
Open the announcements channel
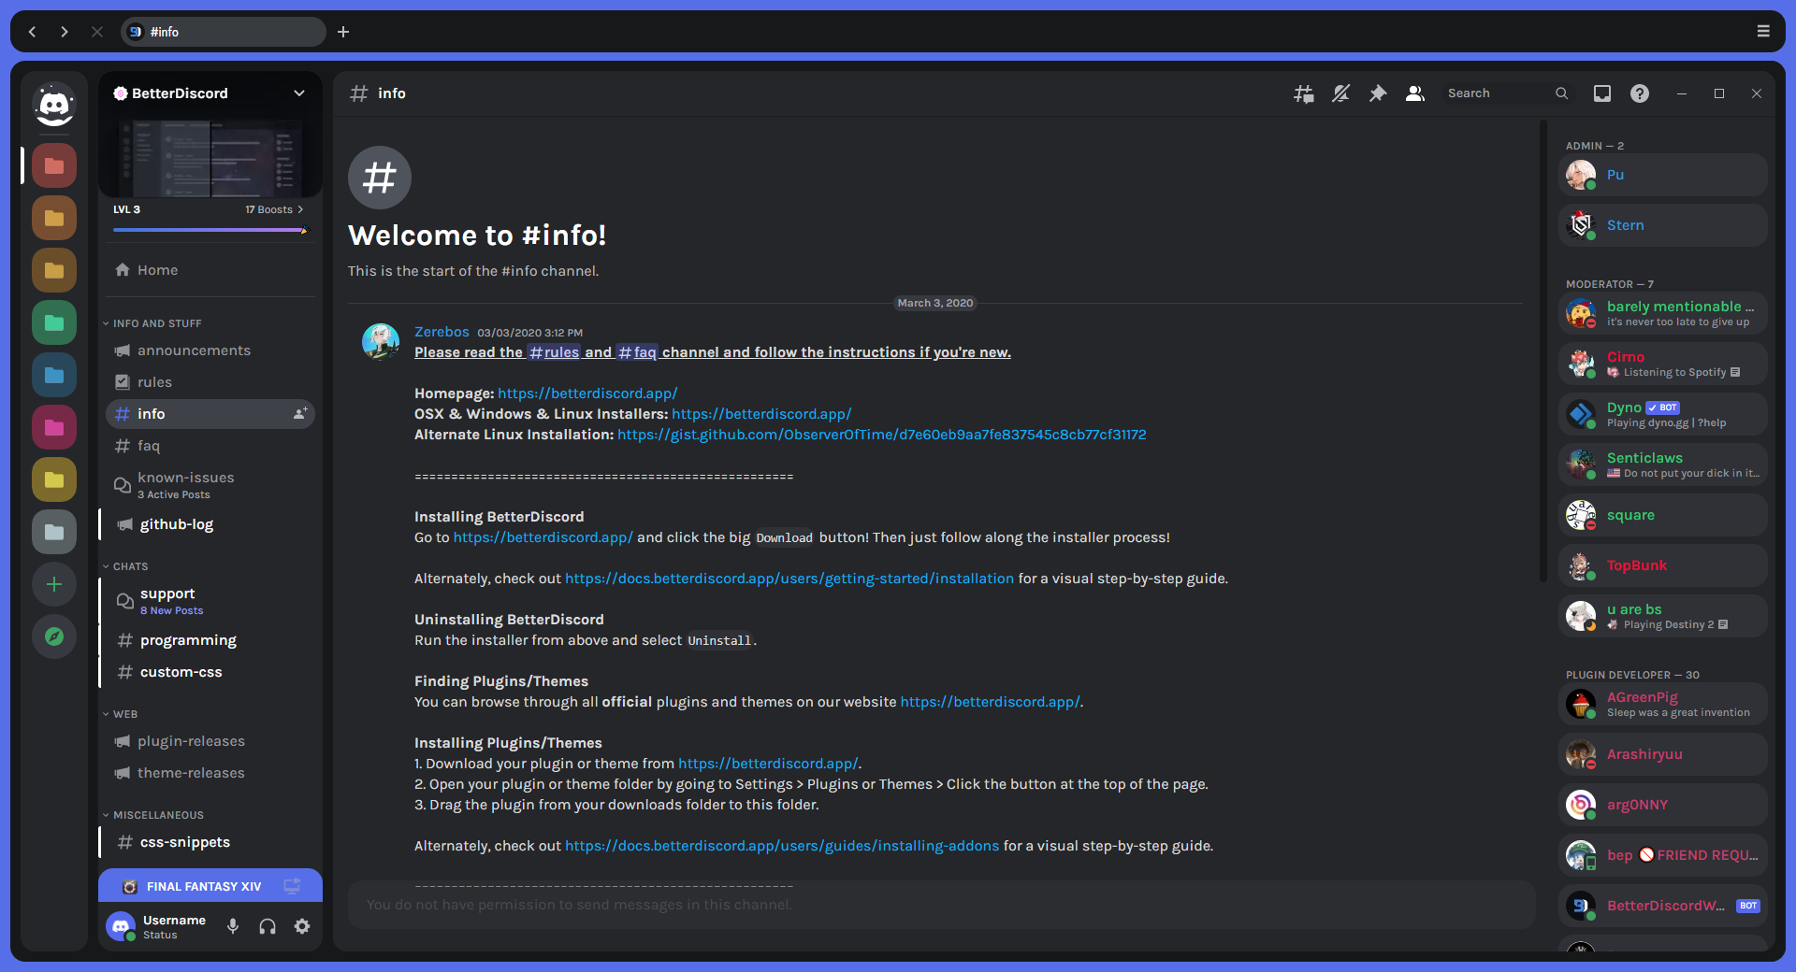210,350
